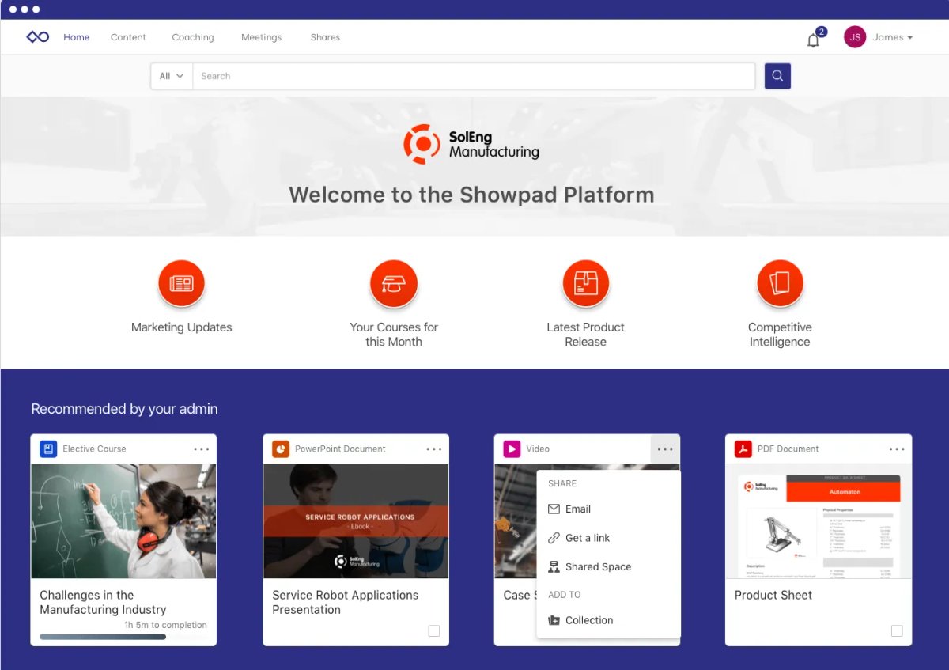949x670 pixels.
Task: Switch to the Shares tab
Action: (325, 37)
